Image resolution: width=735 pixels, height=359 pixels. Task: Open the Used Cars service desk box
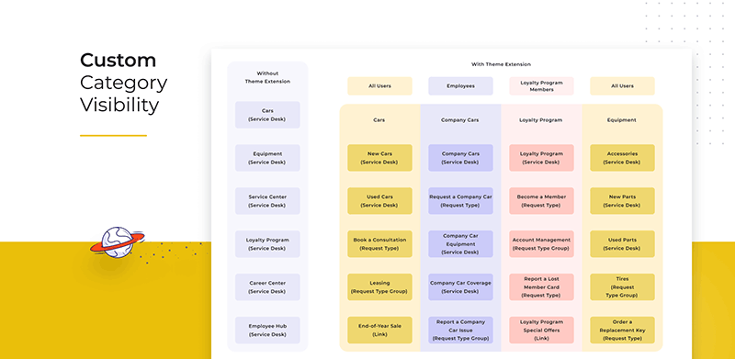(379, 201)
